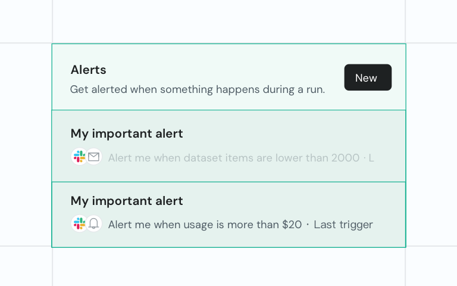The width and height of the screenshot is (457, 286).
Task: Click empty space right of second alert title
Action: click(x=286, y=201)
